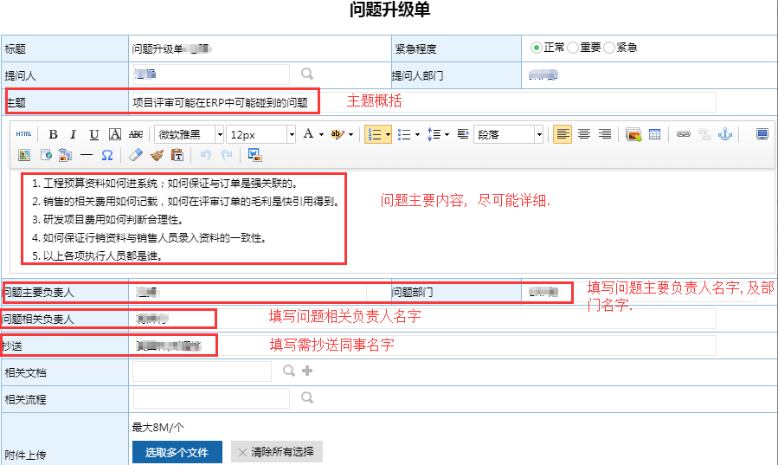
Task: Search for 提问人 with magnifier icon
Action: point(306,74)
